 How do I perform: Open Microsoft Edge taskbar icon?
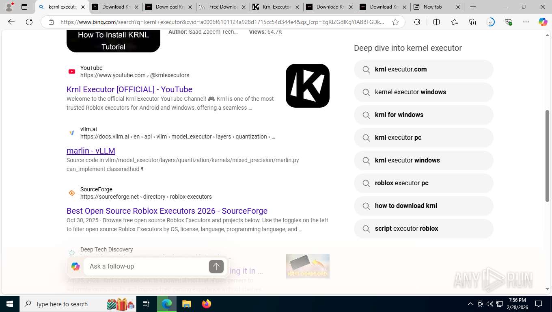(166, 304)
